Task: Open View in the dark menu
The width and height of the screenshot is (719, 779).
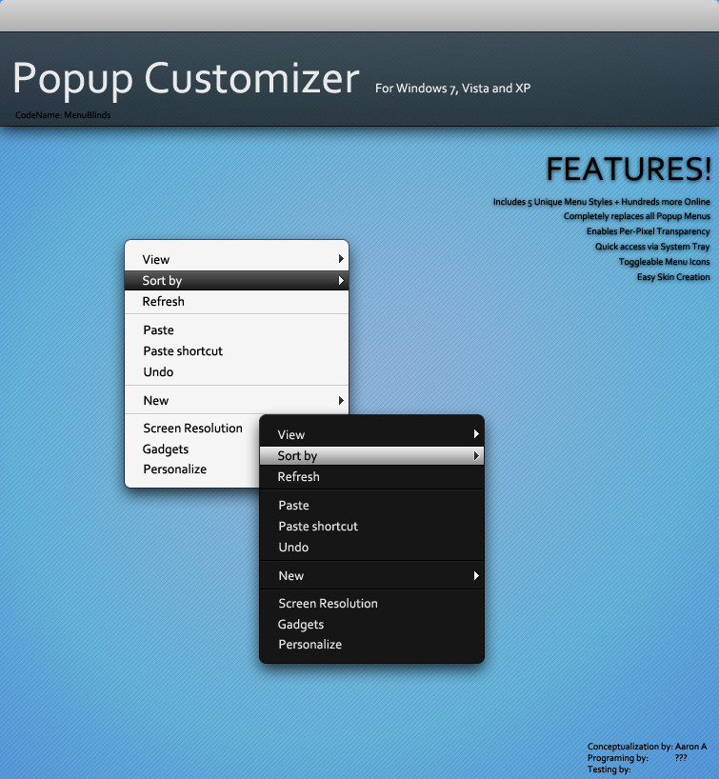Action: coord(371,434)
